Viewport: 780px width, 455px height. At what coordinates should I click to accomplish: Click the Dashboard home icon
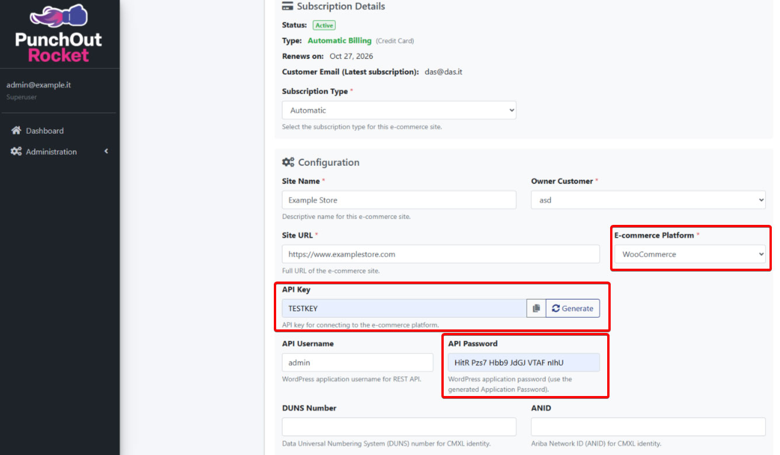click(x=16, y=131)
